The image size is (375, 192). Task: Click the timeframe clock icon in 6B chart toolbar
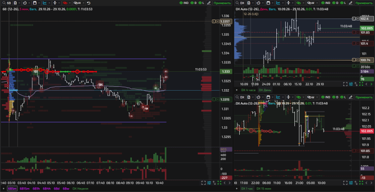coord(25,3)
